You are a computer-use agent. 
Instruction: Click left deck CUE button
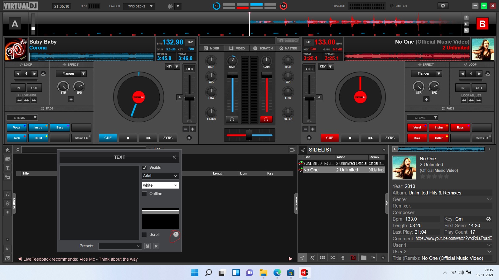[108, 138]
